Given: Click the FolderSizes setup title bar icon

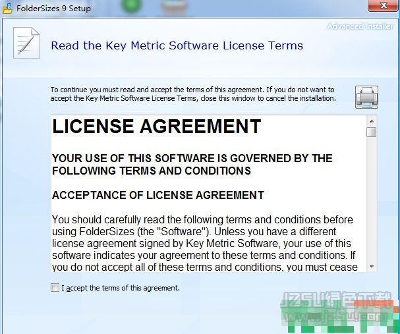Looking at the screenshot, I should 7,9.
